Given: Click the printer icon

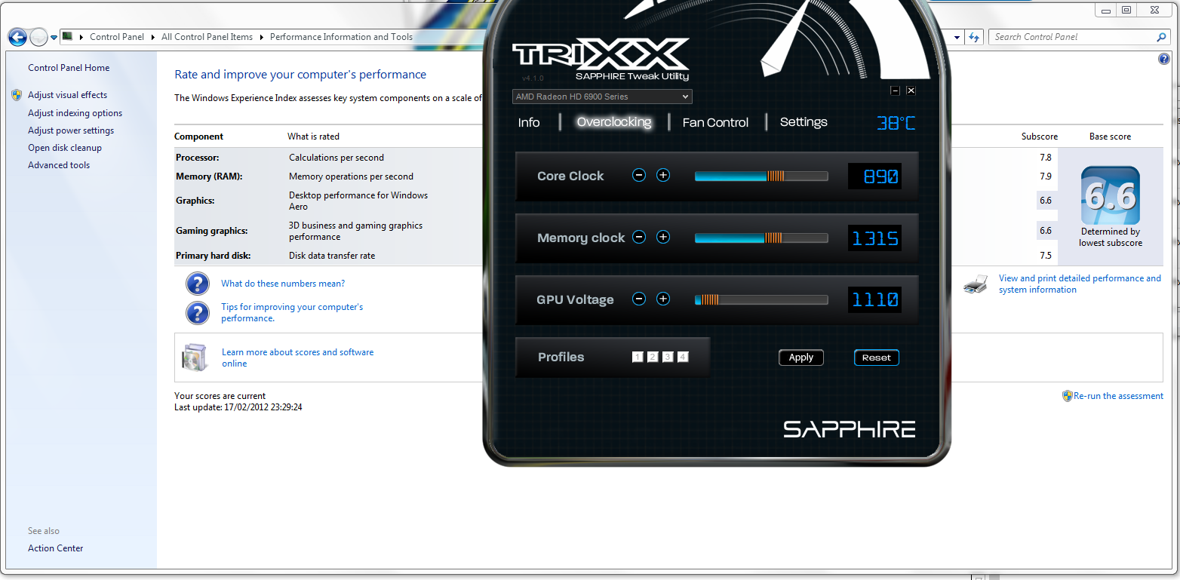Looking at the screenshot, I should (x=976, y=284).
